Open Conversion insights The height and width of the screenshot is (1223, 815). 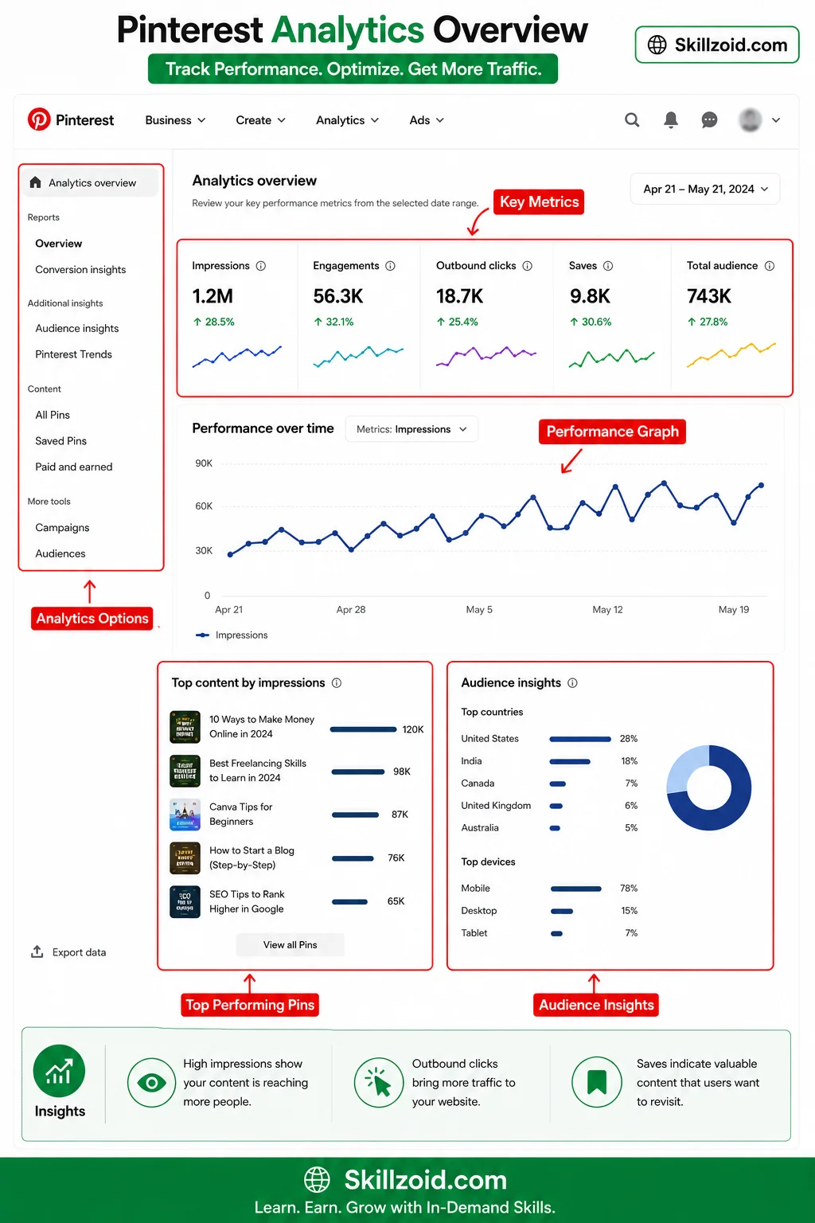pyautogui.click(x=80, y=270)
